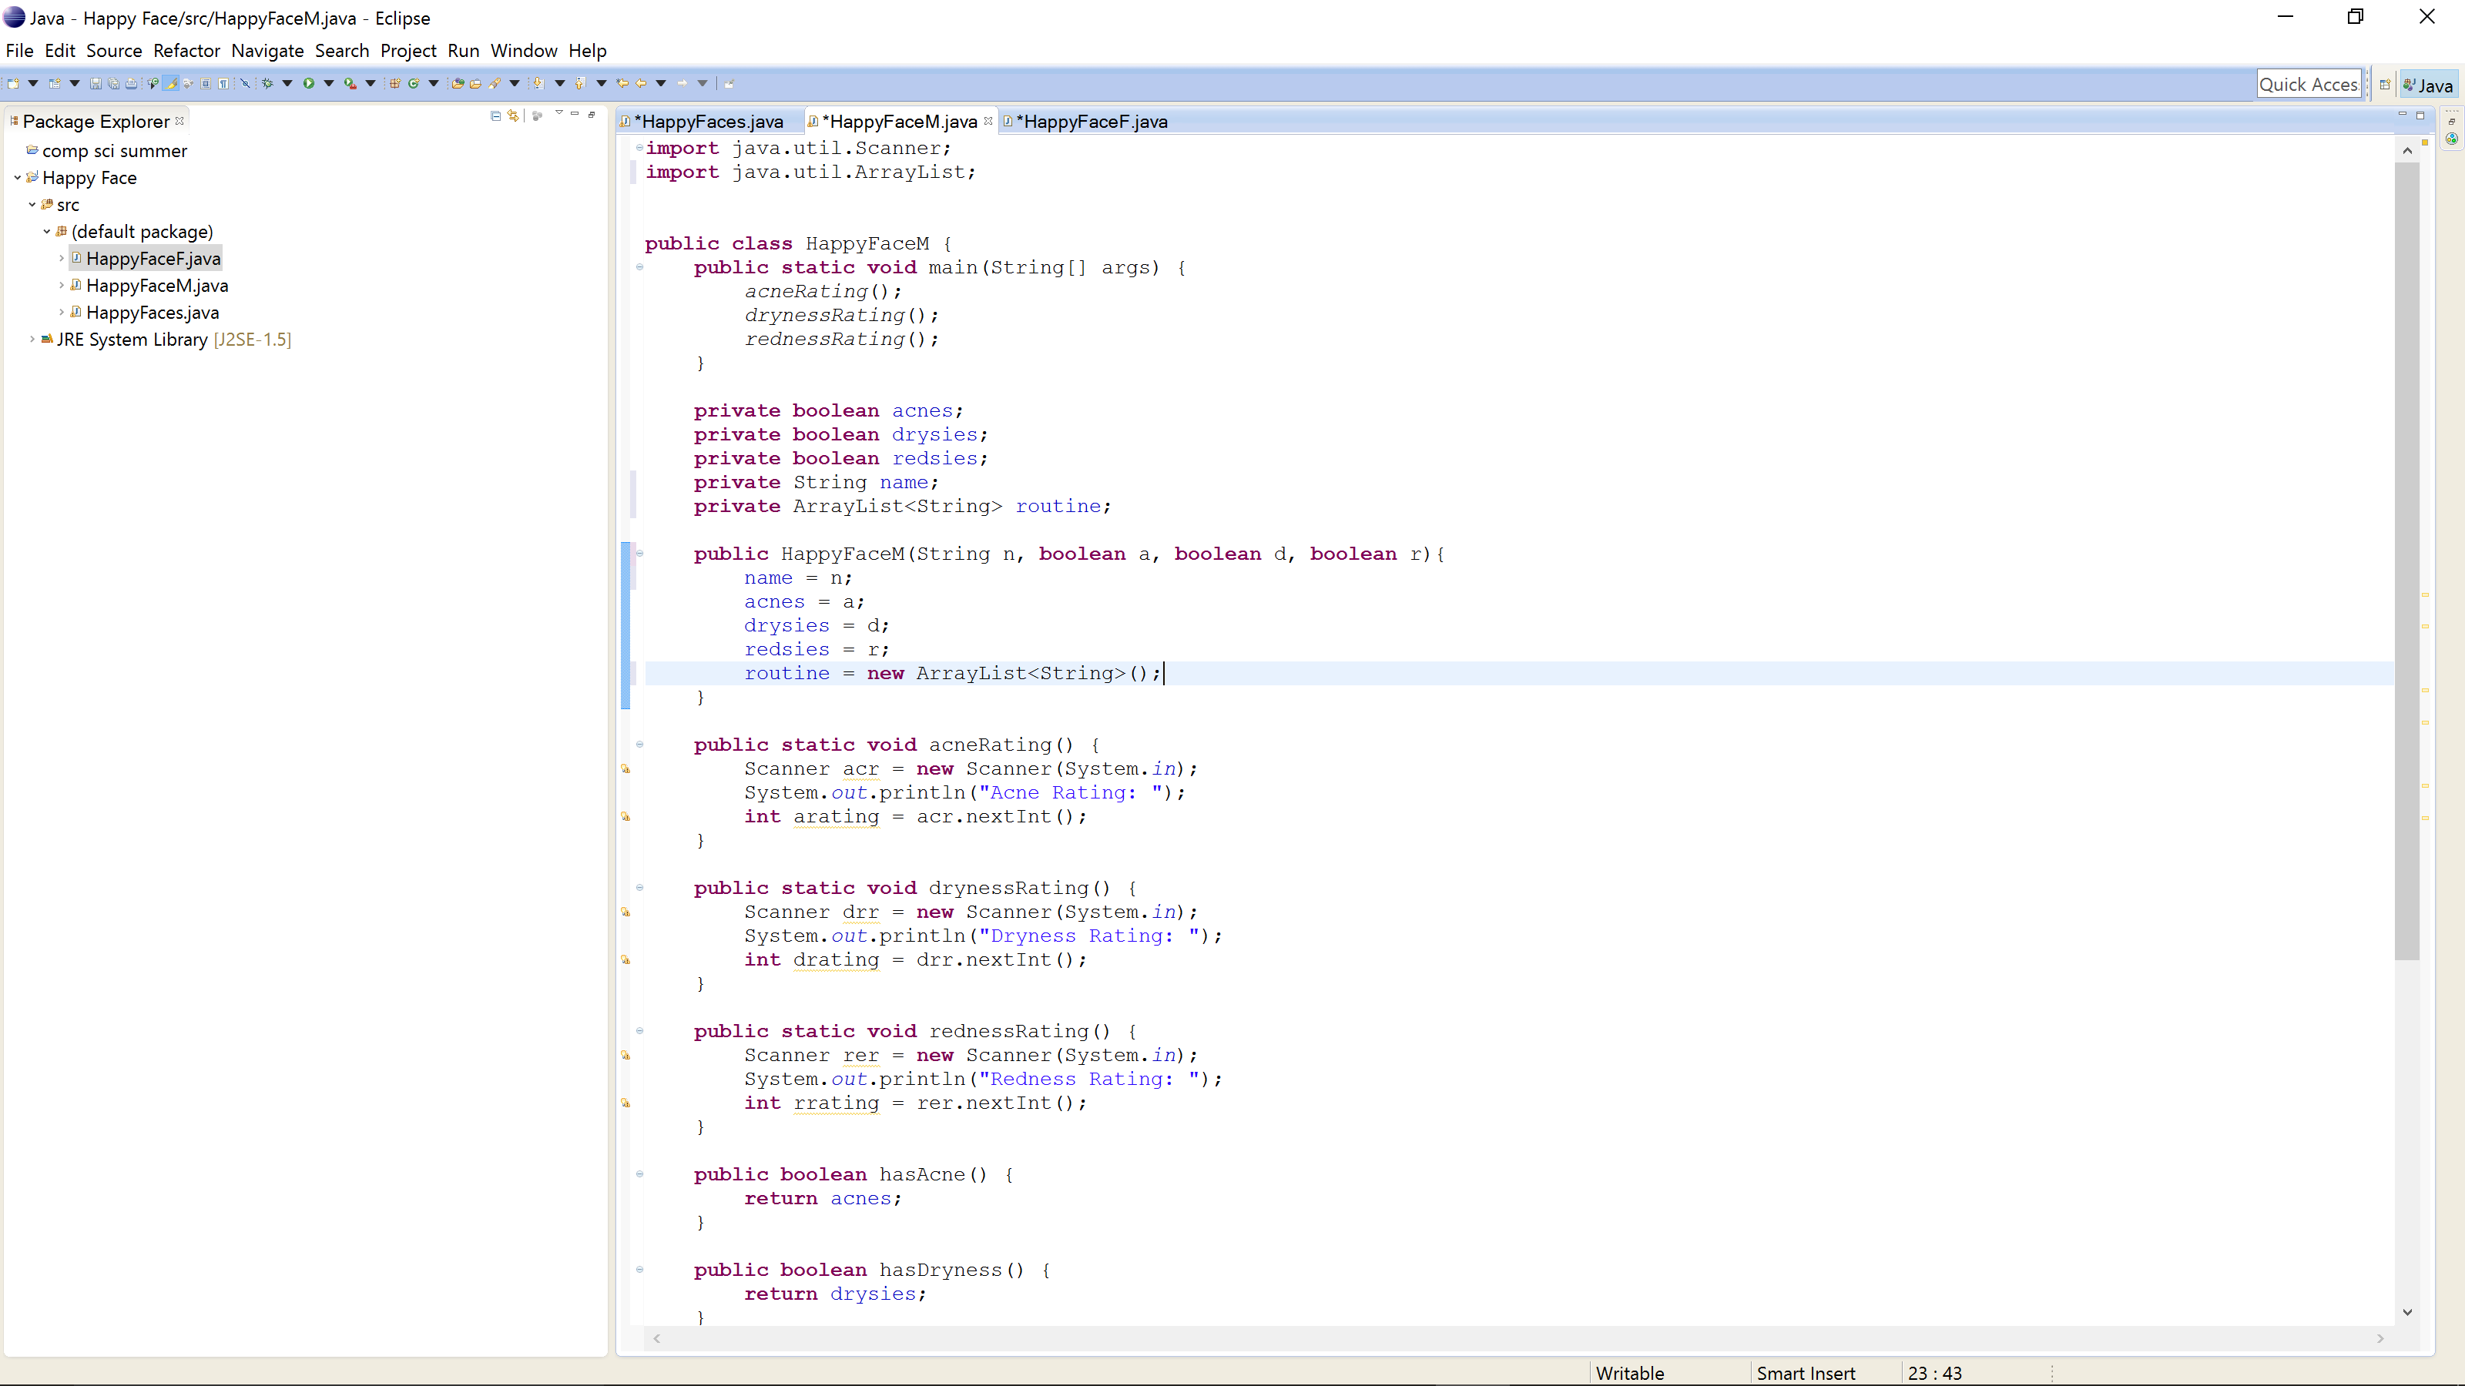Select the Java perspective button
Image resolution: width=2465 pixels, height=1386 pixels.
coord(2428,85)
